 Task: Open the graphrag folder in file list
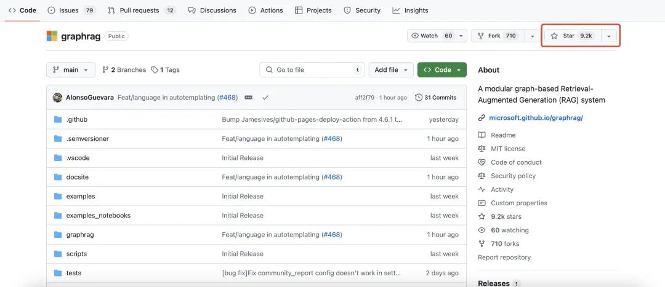pos(80,235)
